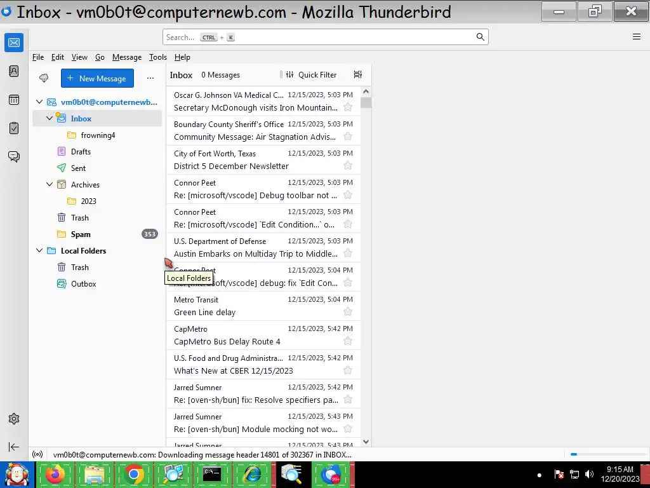Open Local Folders Trash

click(97, 268)
